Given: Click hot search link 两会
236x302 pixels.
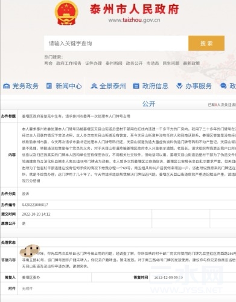Looking at the screenshot, I should (x=48, y=63).
